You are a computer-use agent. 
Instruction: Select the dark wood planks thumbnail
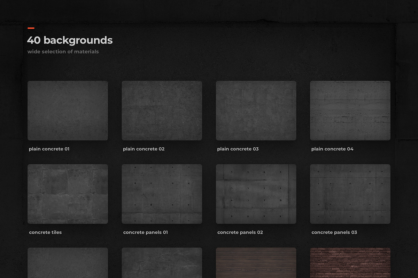[x=256, y=262]
